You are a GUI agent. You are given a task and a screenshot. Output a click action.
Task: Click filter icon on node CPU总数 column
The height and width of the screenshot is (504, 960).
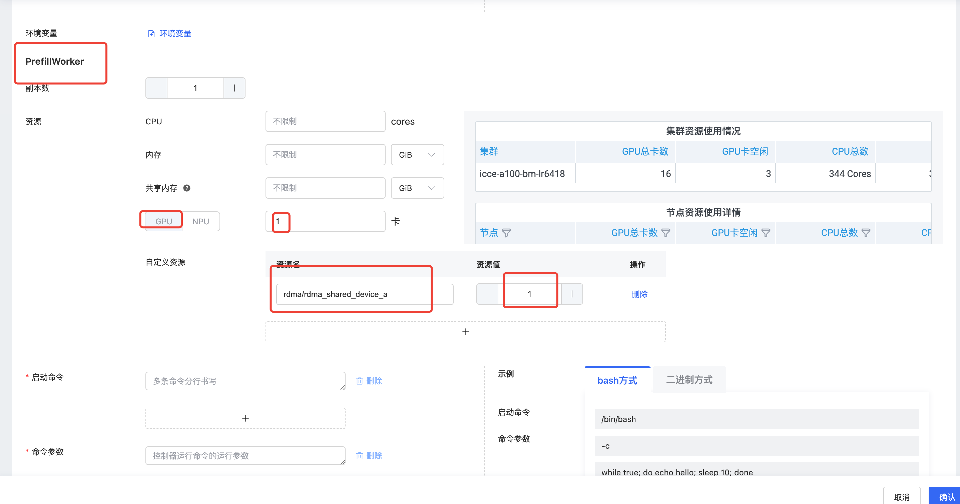[x=866, y=233]
